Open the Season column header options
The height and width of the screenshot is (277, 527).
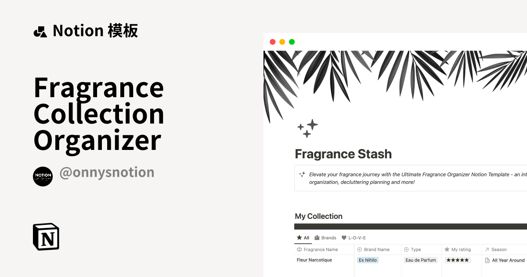498,249
